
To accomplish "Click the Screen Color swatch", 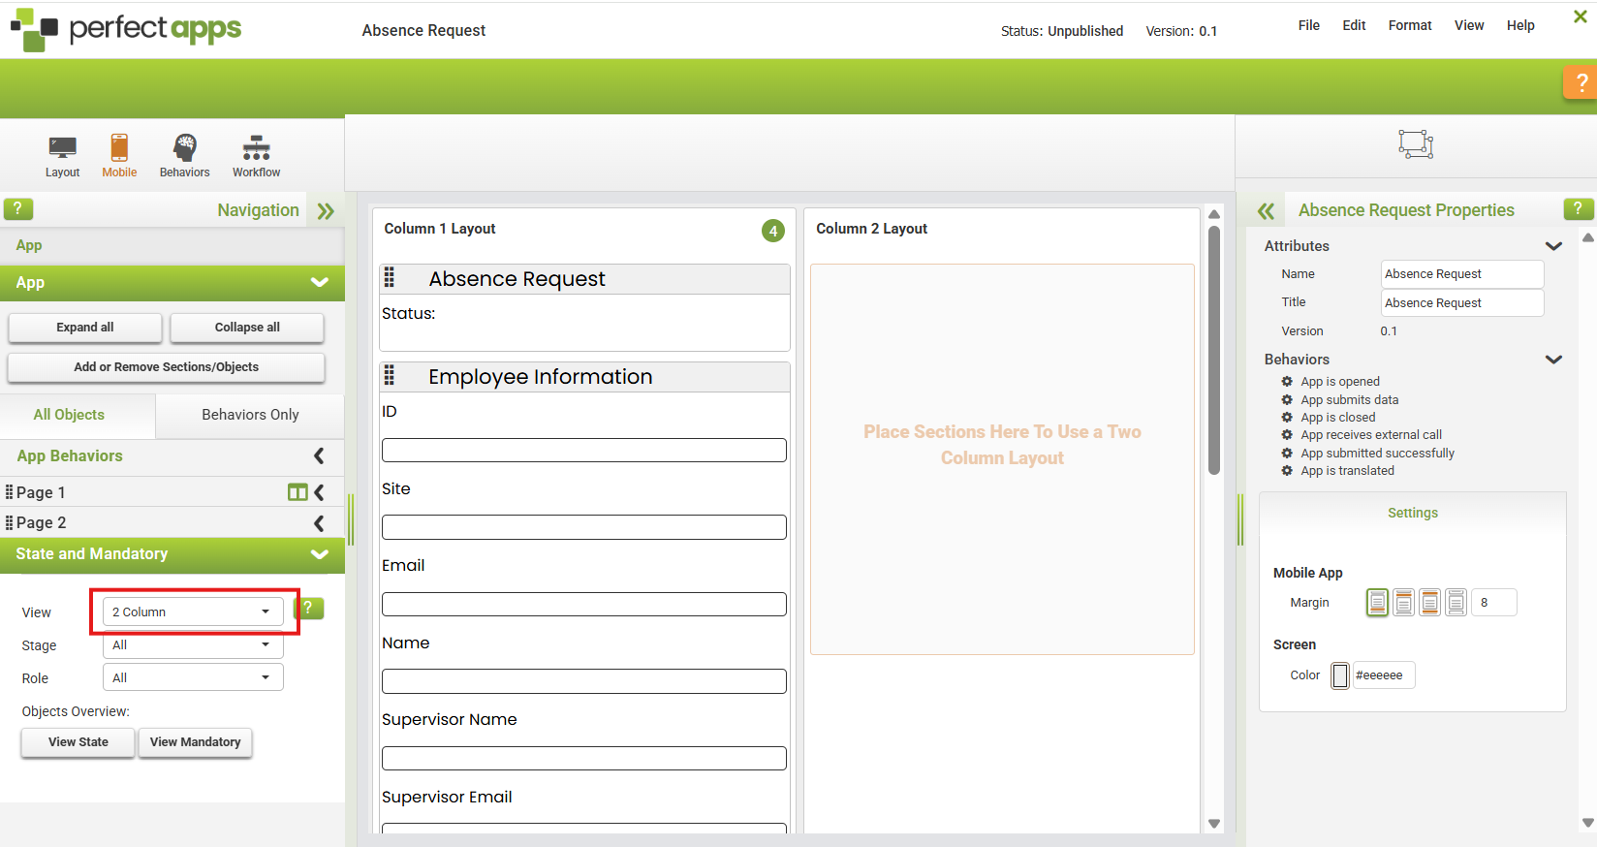I will pos(1340,675).
